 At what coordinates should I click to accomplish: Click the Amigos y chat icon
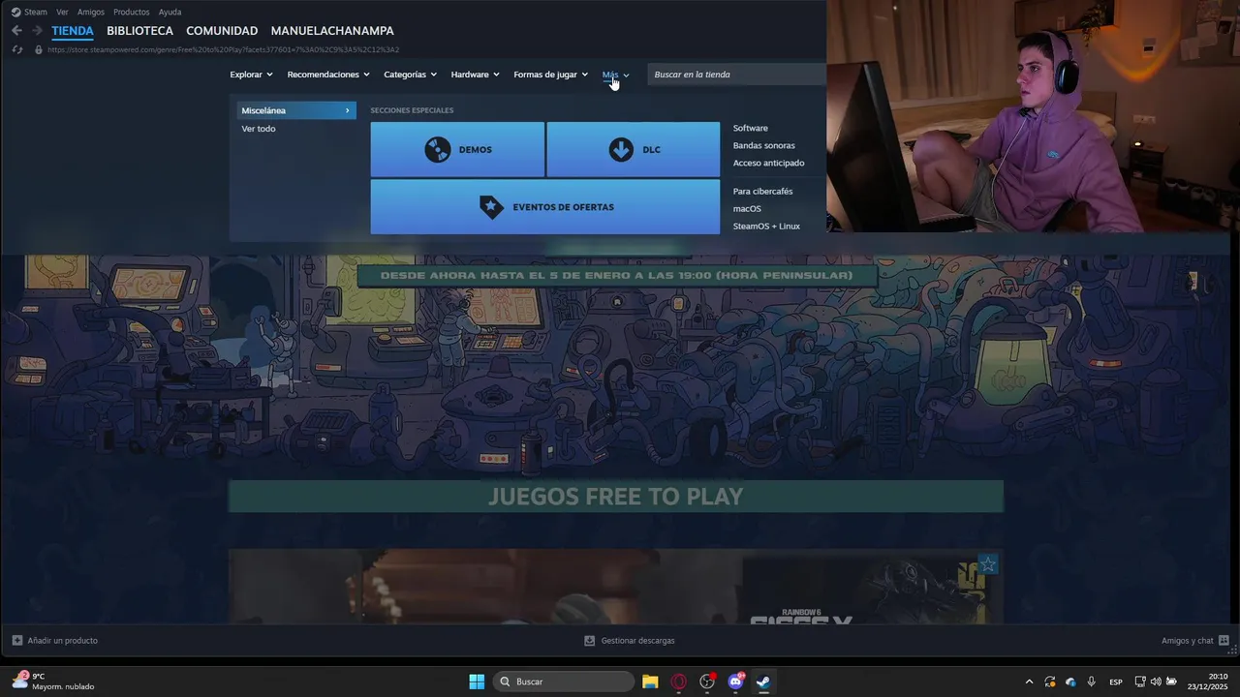(x=1224, y=641)
